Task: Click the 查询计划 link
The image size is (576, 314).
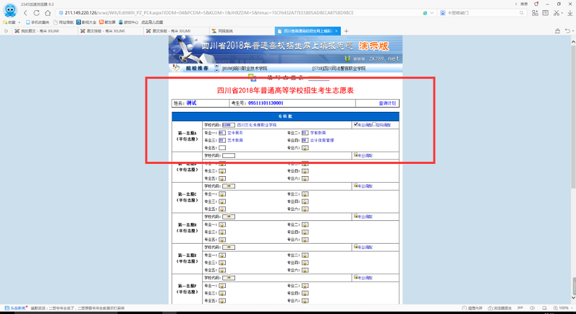Action: click(x=386, y=103)
